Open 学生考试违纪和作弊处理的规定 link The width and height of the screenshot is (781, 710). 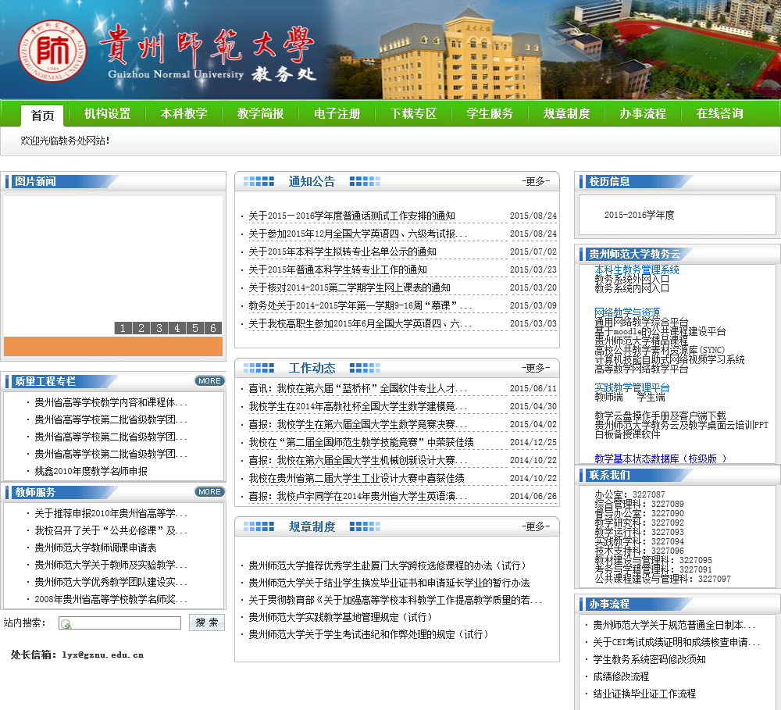(x=369, y=634)
